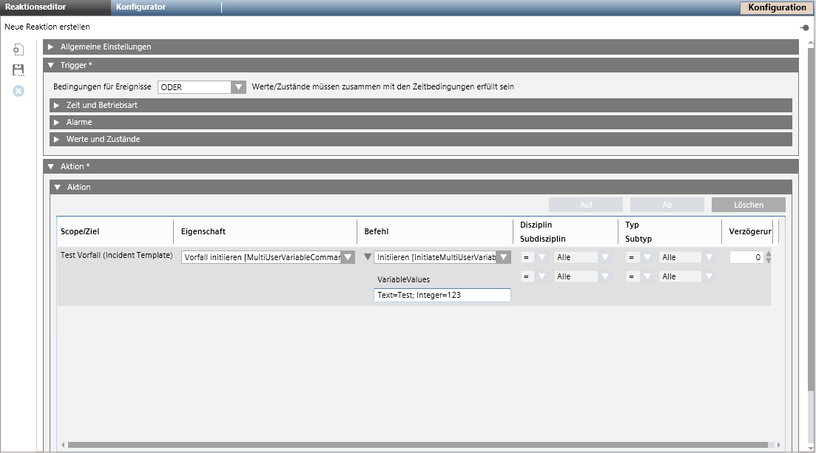Click the delete reaction circle icon
816x453 pixels.
(x=18, y=91)
